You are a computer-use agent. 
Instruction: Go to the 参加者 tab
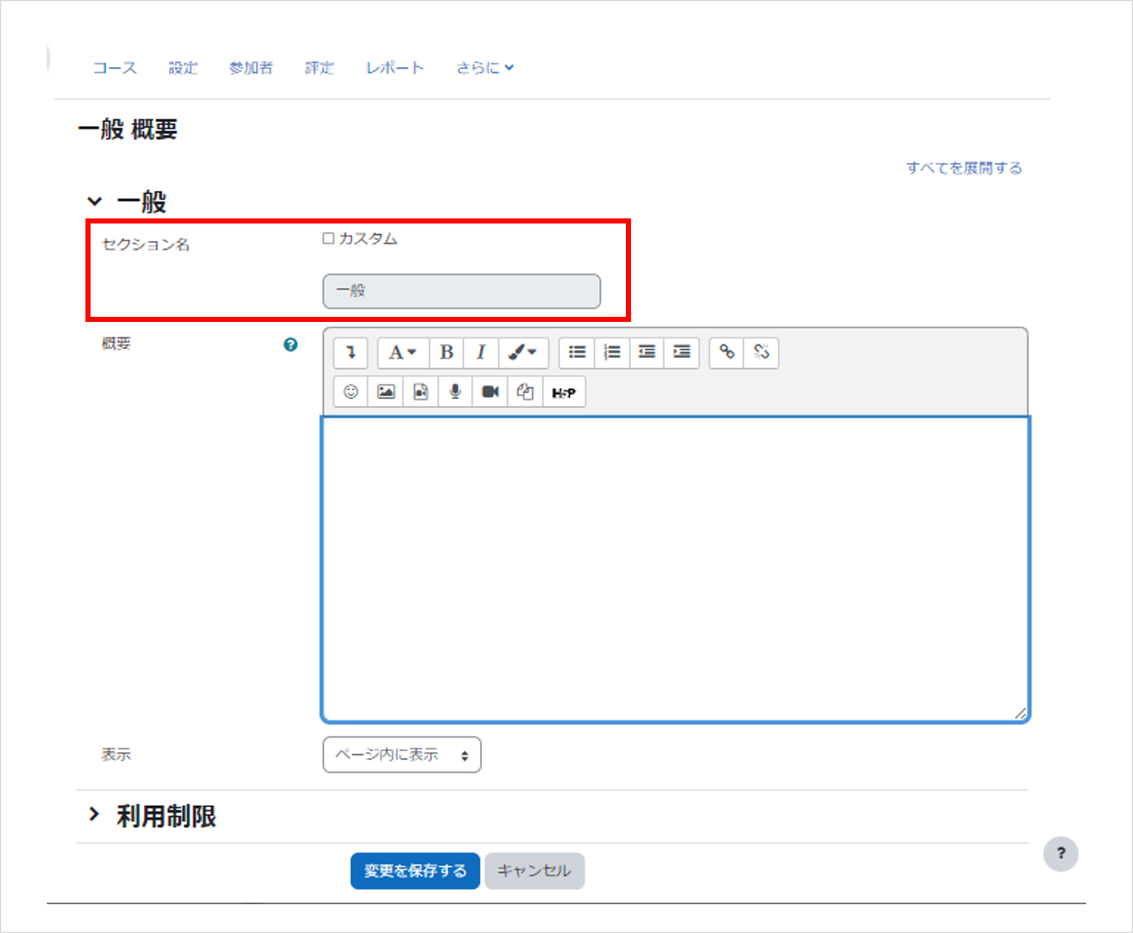(251, 68)
